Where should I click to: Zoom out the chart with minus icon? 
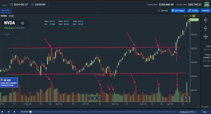coord(90,98)
